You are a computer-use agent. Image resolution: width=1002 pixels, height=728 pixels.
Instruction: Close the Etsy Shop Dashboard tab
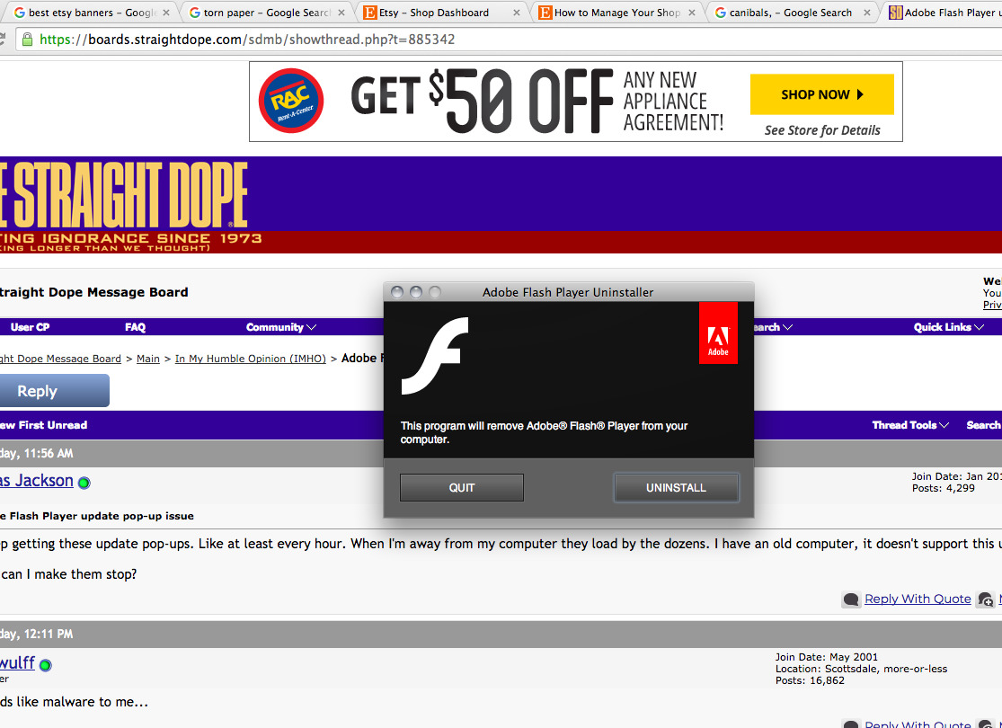click(517, 13)
